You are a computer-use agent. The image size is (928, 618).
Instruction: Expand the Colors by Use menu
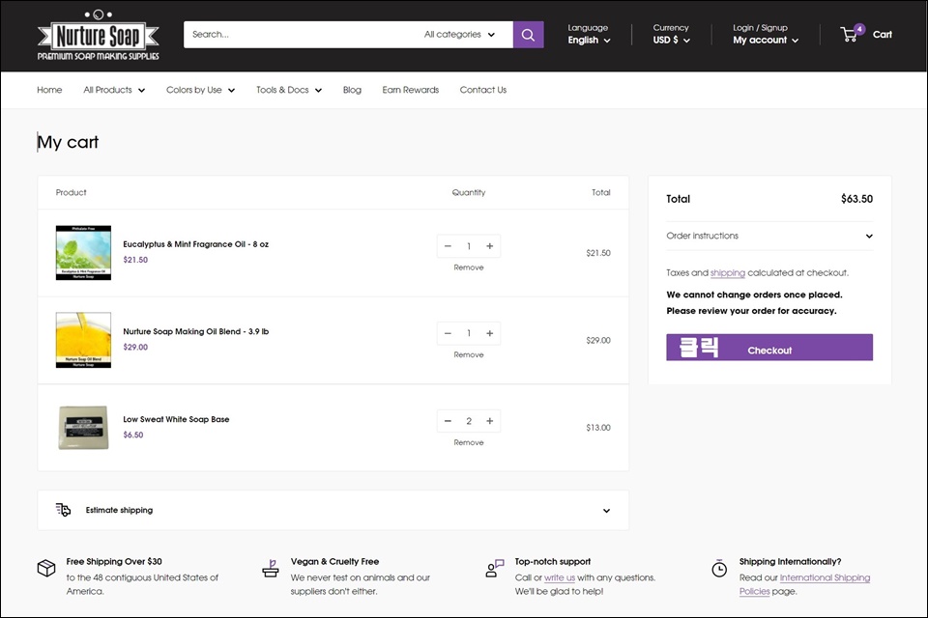point(201,90)
